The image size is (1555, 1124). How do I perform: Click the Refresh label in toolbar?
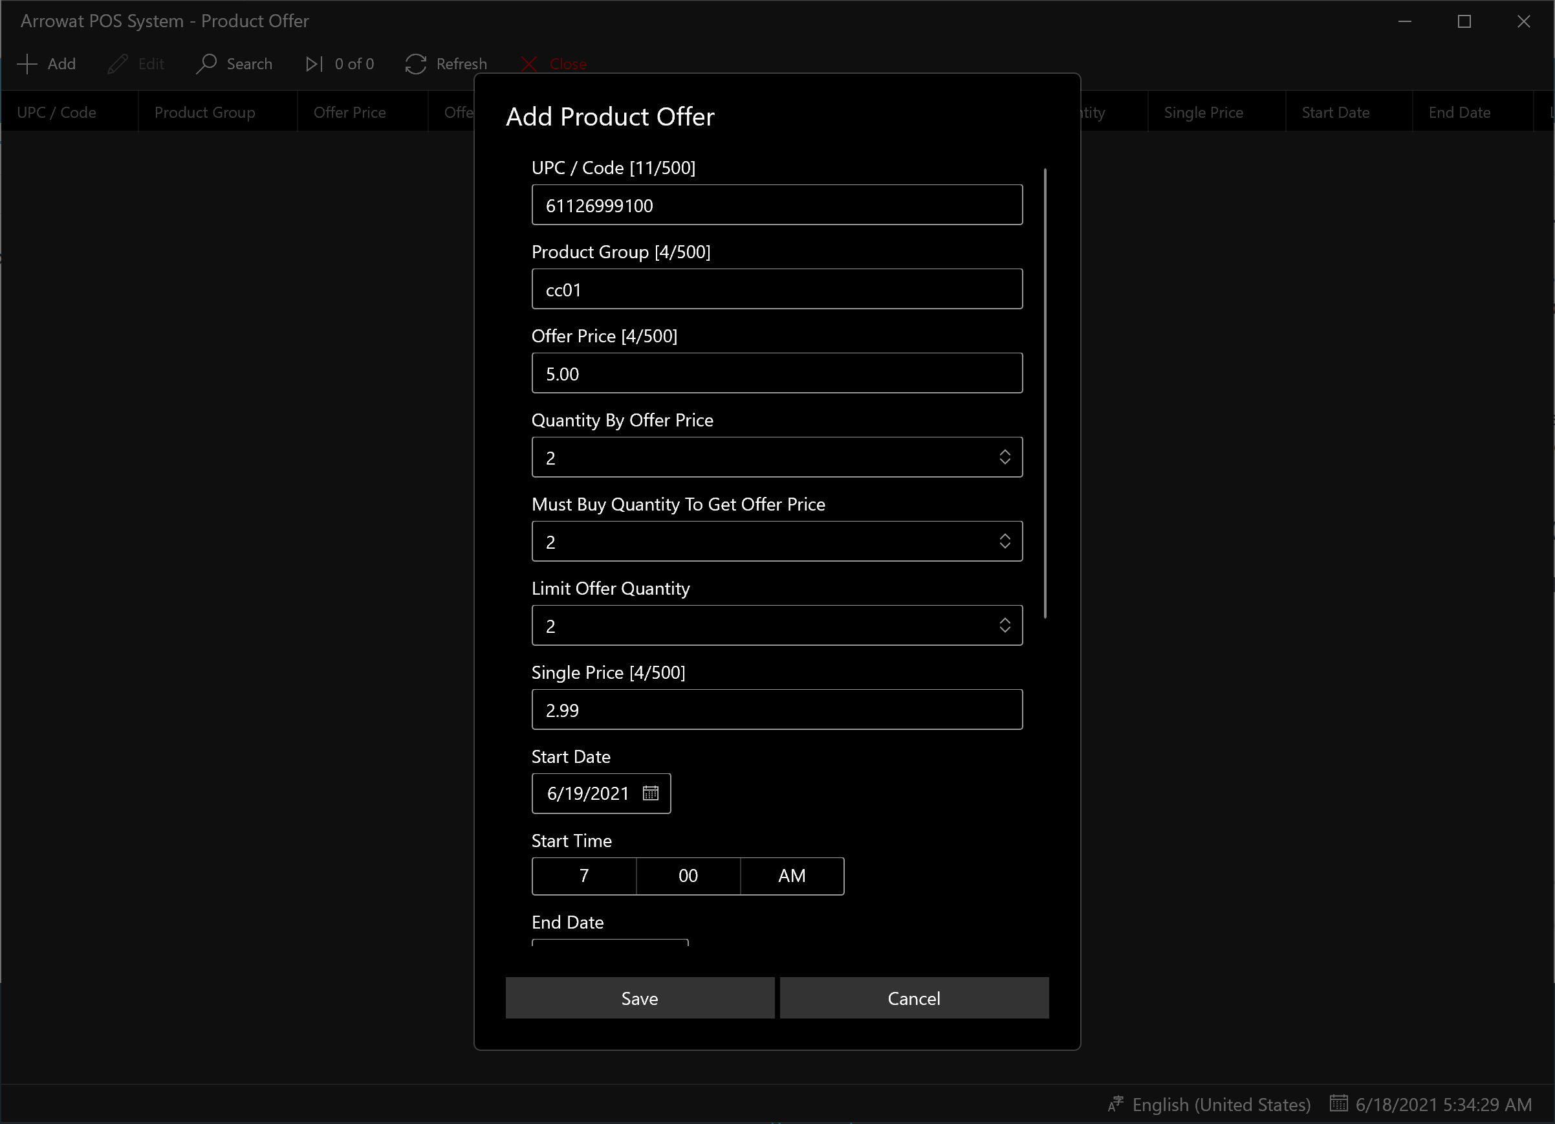(461, 64)
